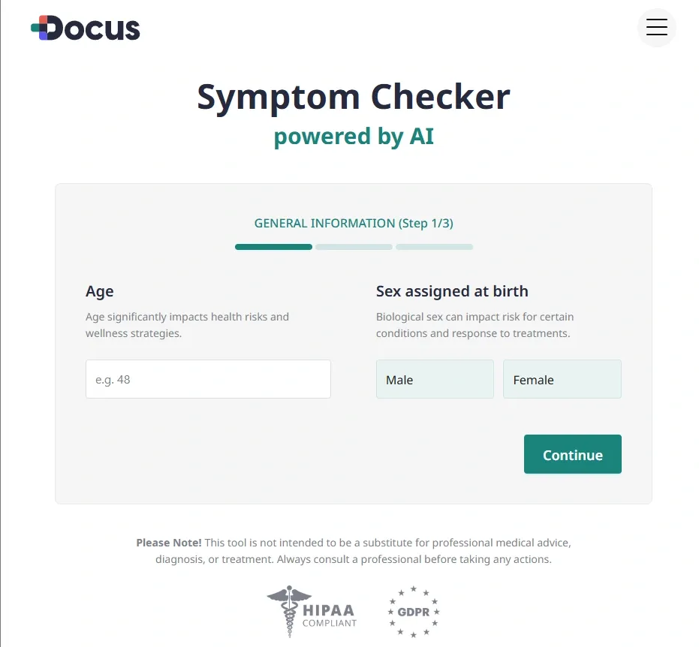Click the second progress step segment
Screen dimensions: 699x647
pyautogui.click(x=354, y=247)
